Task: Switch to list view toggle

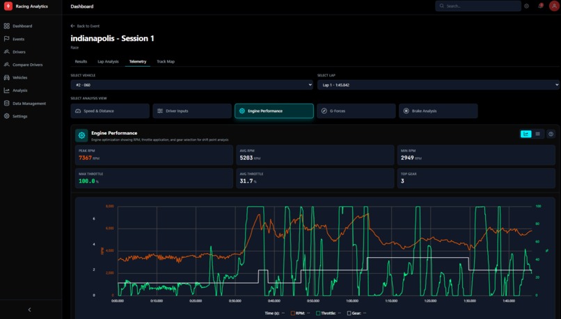Action: click(538, 134)
